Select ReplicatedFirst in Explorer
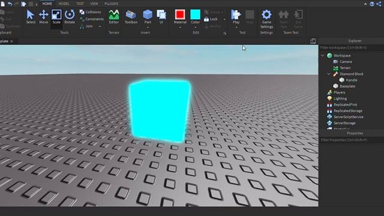The image size is (384, 216). pyautogui.click(x=346, y=104)
